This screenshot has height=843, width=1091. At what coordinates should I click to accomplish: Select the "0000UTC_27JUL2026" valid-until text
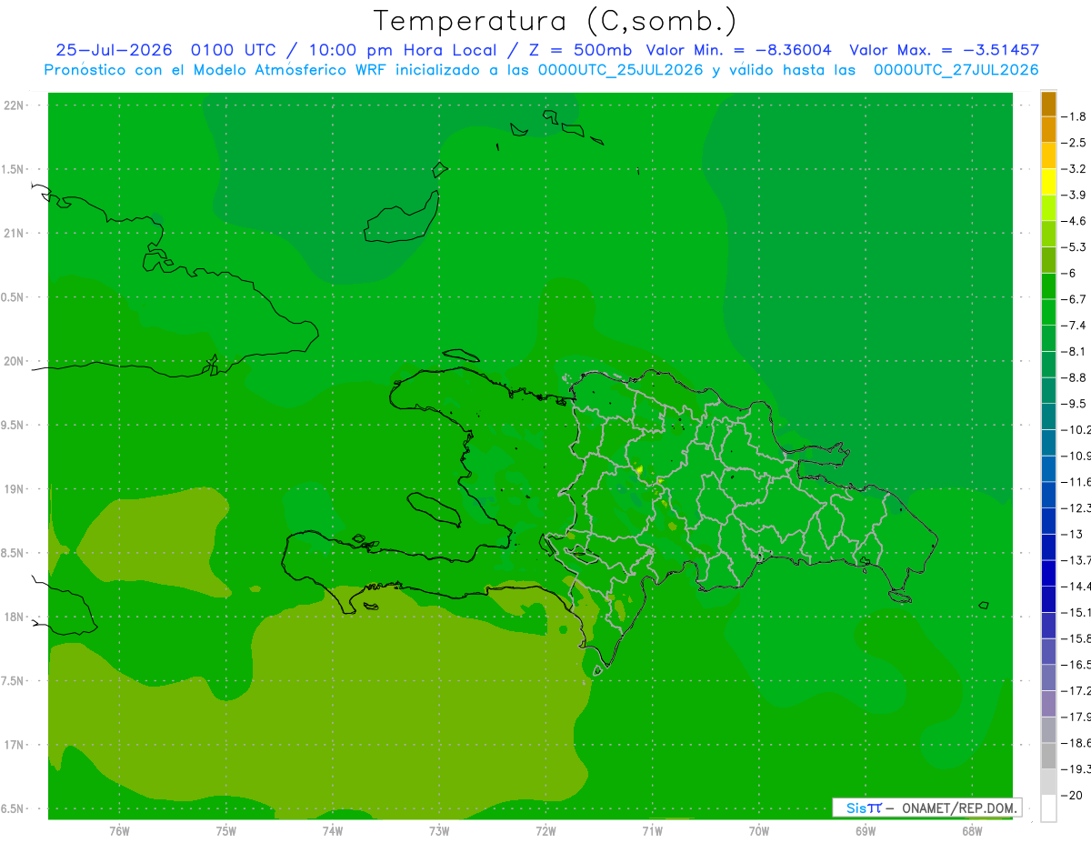click(x=956, y=70)
